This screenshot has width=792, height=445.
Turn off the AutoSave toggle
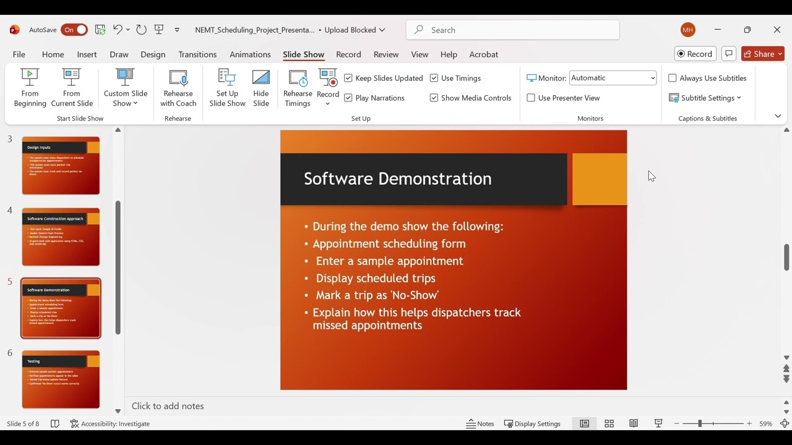click(74, 30)
